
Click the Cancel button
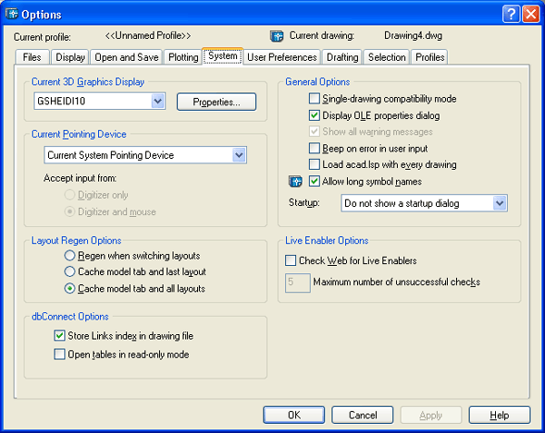click(362, 415)
